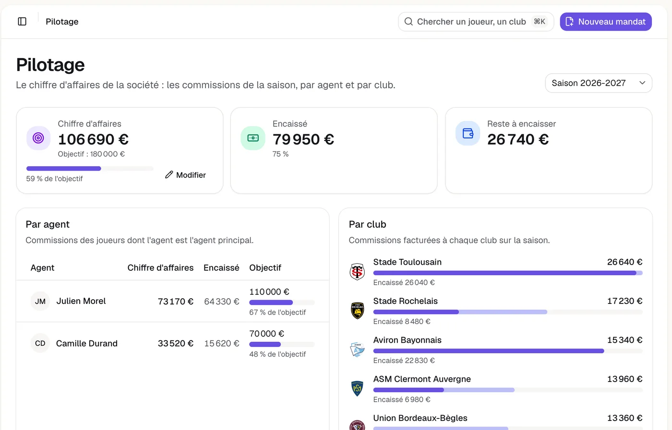The height and width of the screenshot is (430, 672).
Task: Select the Camille Durand name
Action: (87, 343)
